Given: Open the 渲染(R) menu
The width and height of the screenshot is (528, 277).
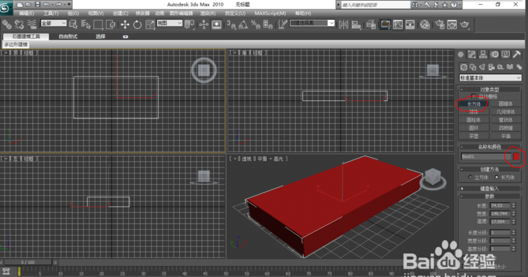Looking at the screenshot, I should (208, 13).
